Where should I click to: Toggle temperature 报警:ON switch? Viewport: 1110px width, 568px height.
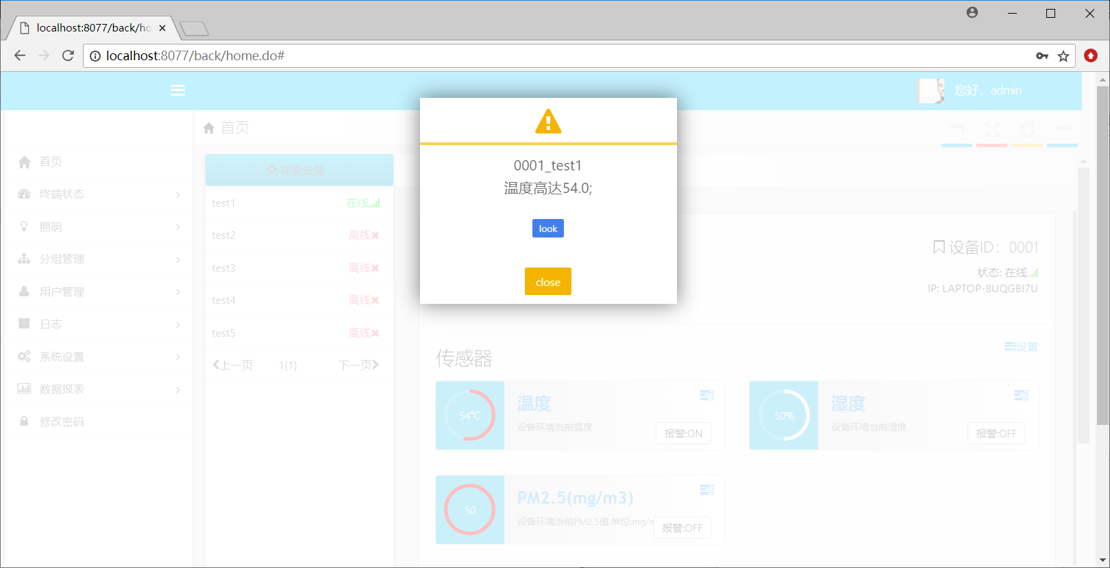click(683, 433)
